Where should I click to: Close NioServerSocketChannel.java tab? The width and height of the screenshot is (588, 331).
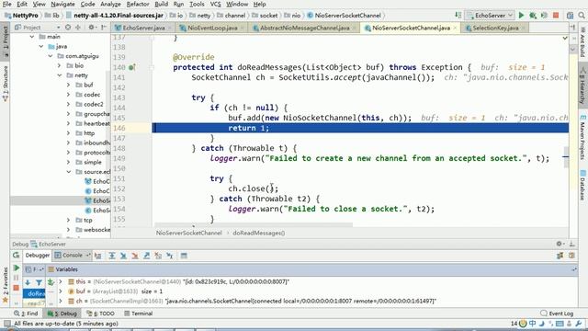tap(455, 29)
